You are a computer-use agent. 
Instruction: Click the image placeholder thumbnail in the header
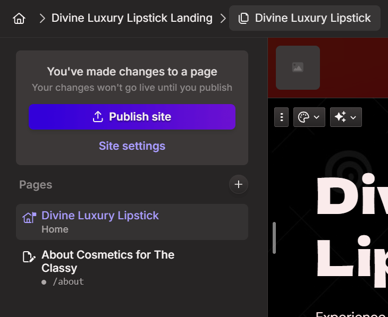(298, 67)
